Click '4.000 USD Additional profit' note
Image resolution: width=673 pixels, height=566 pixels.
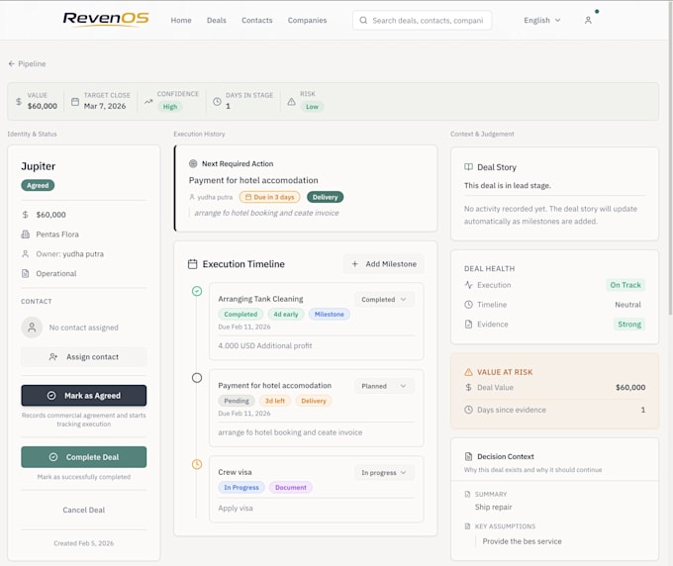(265, 345)
